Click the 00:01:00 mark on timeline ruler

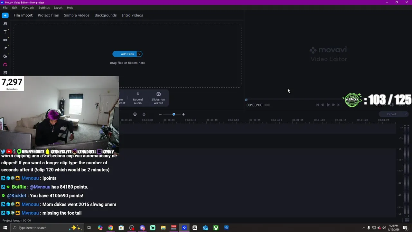(x=276, y=120)
